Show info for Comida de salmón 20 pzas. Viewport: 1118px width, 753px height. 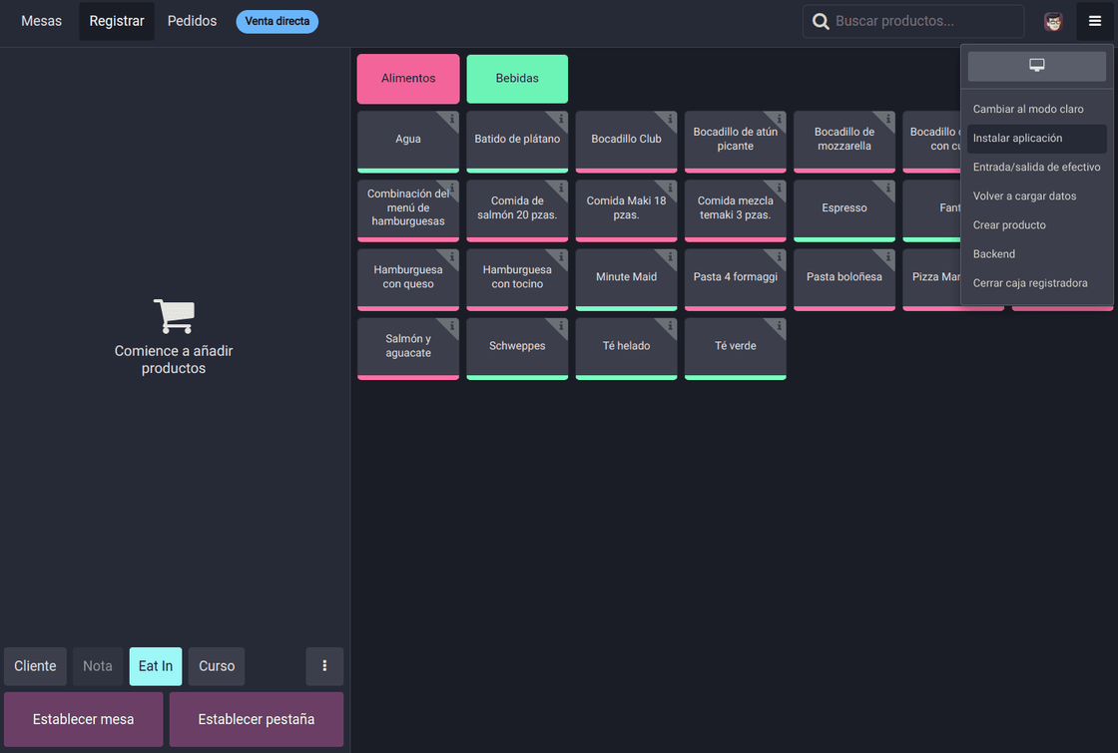[561, 188]
